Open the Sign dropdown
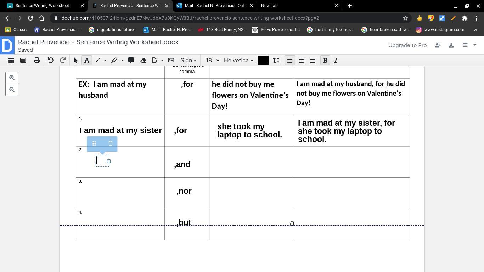The height and width of the screenshot is (272, 484). click(x=188, y=60)
